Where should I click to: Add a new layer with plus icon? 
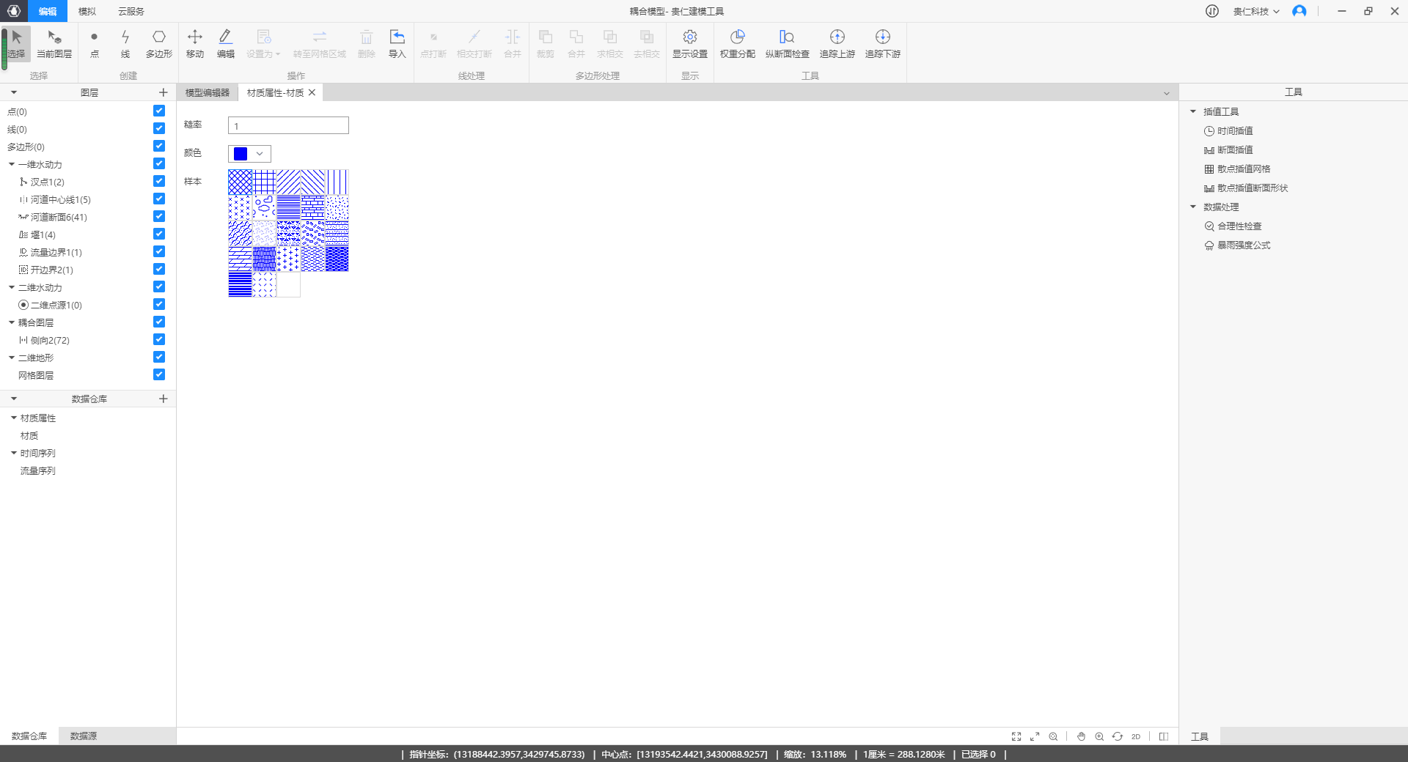click(164, 92)
